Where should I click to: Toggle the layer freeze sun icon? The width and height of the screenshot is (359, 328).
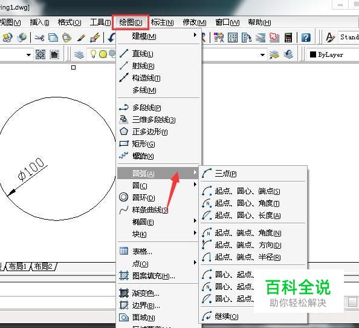103,54
